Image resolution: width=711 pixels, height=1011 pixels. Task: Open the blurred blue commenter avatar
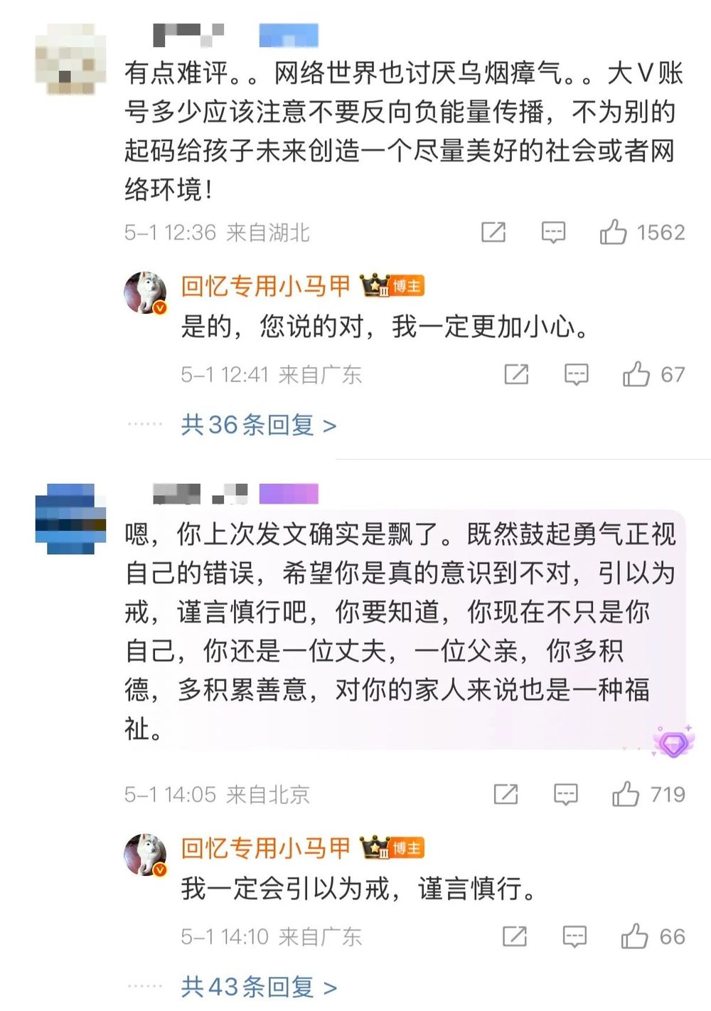tap(70, 519)
